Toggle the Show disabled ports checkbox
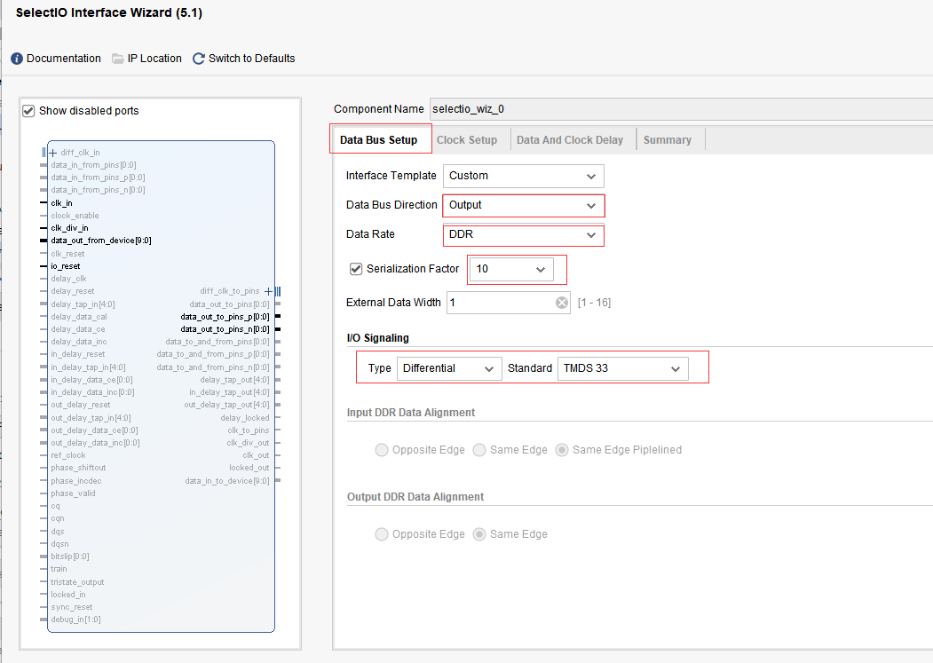The height and width of the screenshot is (663, 933). [28, 111]
